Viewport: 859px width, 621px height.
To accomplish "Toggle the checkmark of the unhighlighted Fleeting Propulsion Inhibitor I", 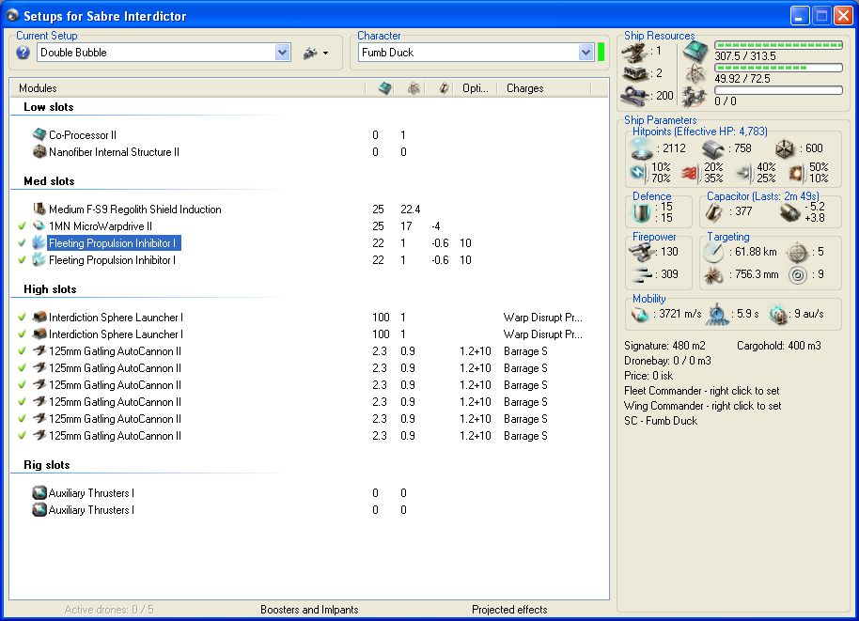I will (x=22, y=259).
